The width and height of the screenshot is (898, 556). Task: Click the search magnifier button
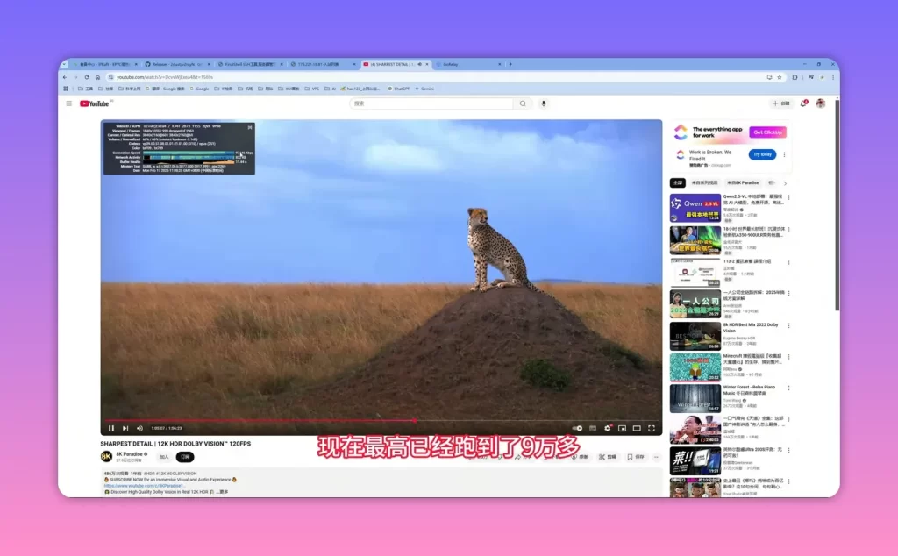point(523,103)
